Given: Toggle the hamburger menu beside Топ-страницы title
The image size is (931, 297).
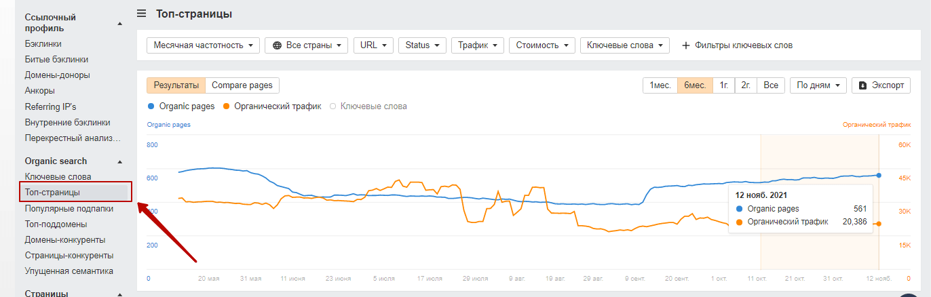Looking at the screenshot, I should tap(141, 14).
